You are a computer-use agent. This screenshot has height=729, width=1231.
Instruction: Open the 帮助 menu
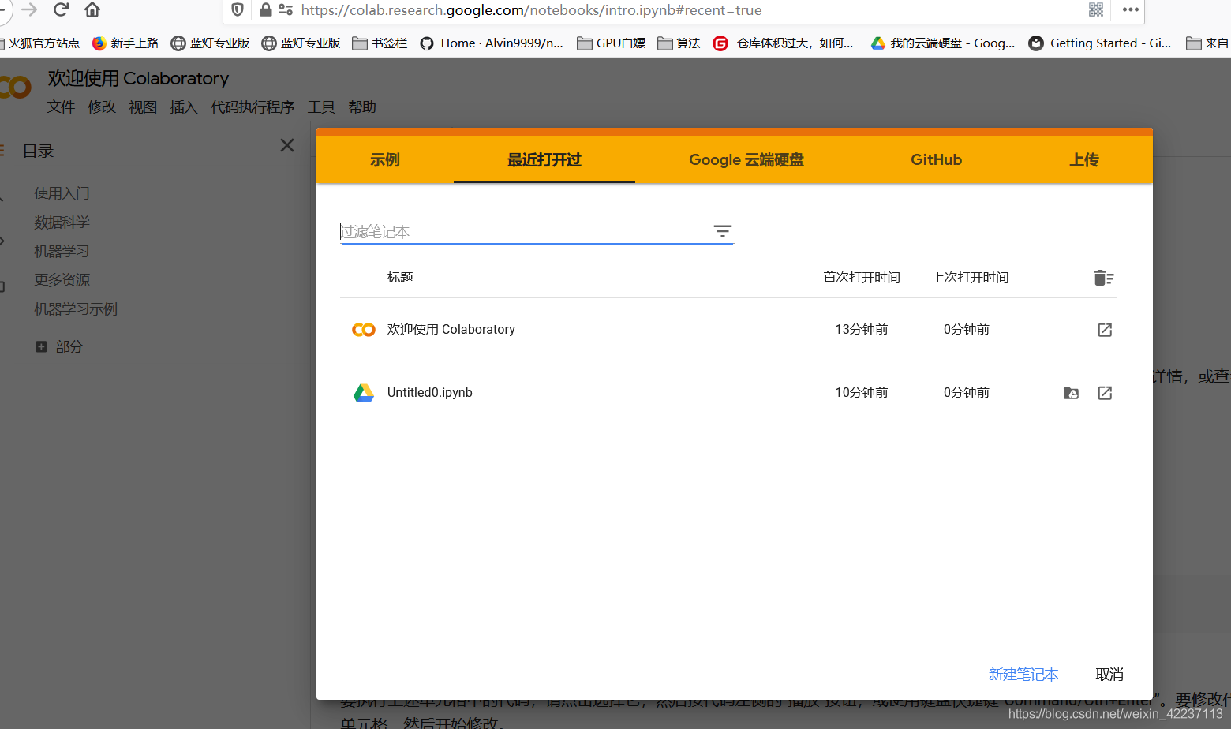(x=362, y=107)
